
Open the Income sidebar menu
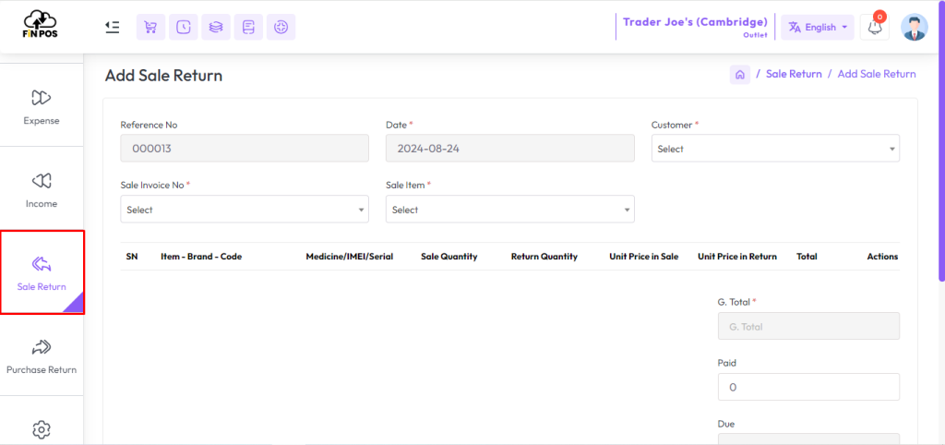coord(42,190)
